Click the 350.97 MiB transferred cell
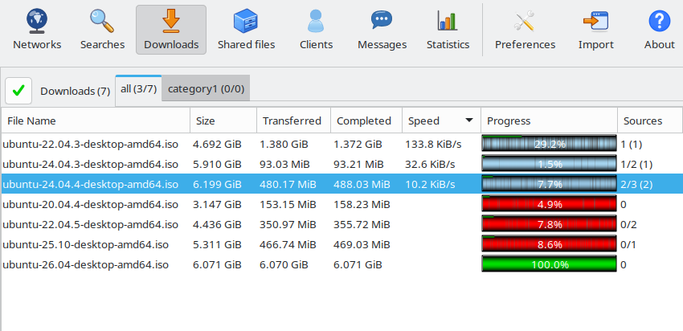683x331 pixels. click(x=288, y=224)
